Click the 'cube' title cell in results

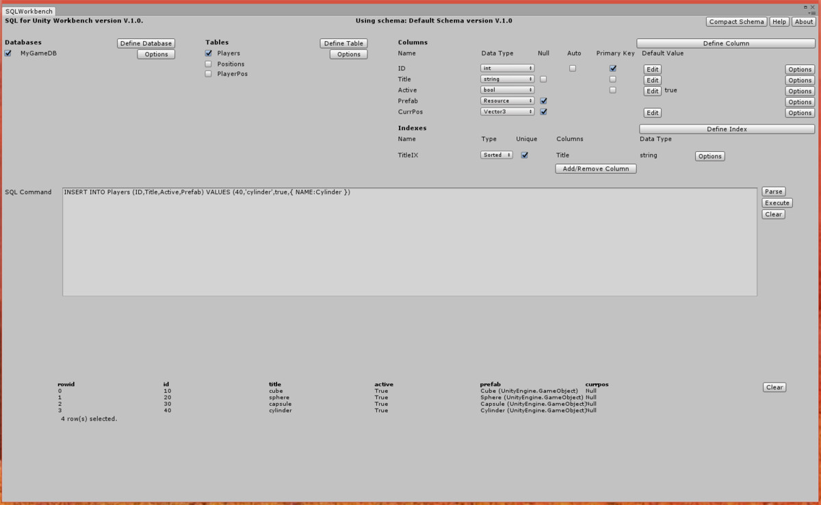click(x=276, y=391)
